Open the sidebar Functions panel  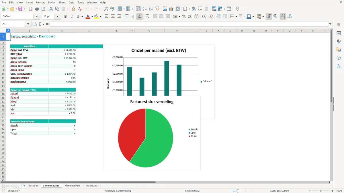tap(339, 66)
